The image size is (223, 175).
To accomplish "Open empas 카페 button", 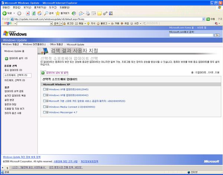I will click(x=115, y=23).
